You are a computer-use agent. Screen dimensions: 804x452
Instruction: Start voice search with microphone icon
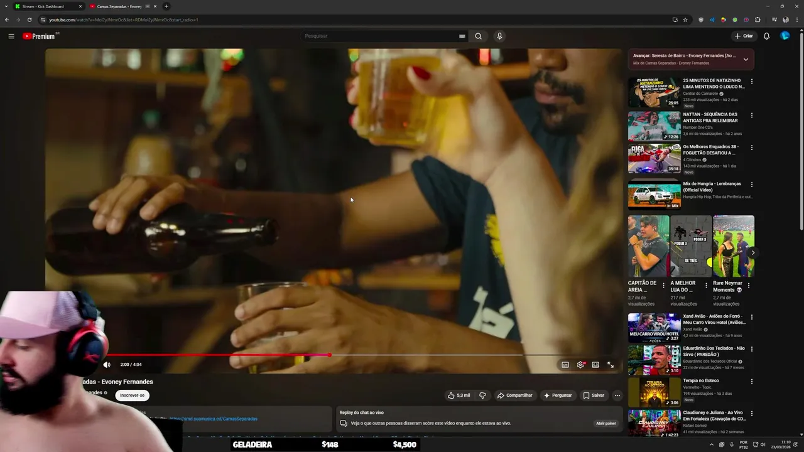pos(499,36)
